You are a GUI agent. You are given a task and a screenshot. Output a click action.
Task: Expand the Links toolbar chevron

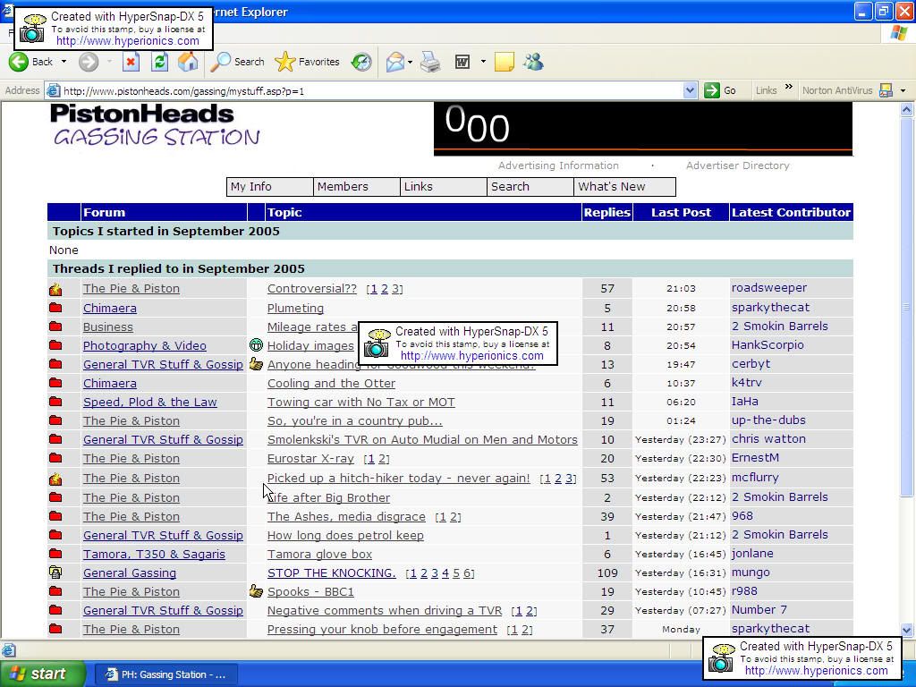(x=788, y=89)
